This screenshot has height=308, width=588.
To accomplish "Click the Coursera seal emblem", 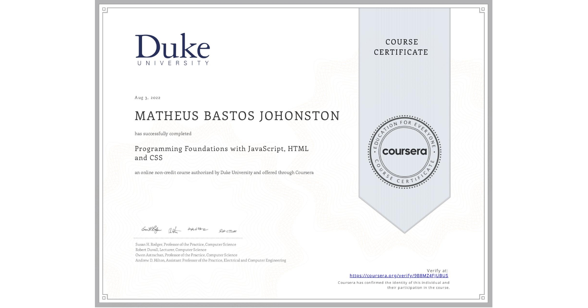I will pos(404,152).
